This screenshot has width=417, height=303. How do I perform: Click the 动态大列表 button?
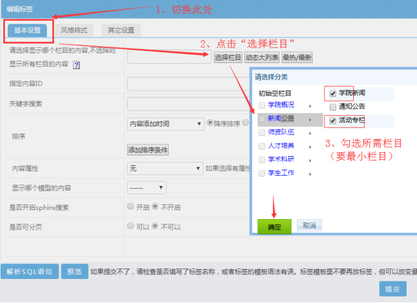click(262, 57)
